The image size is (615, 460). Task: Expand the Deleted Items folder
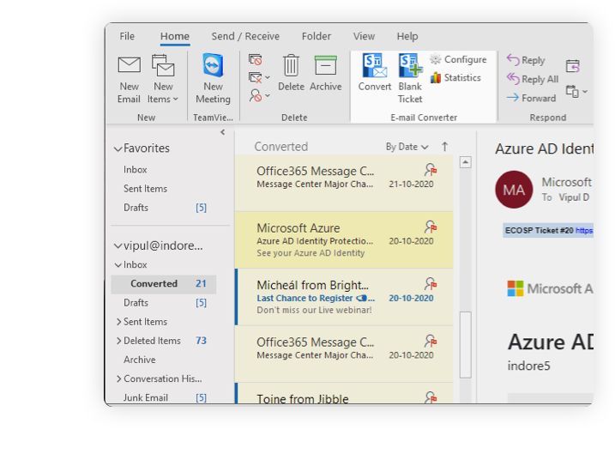click(x=119, y=341)
